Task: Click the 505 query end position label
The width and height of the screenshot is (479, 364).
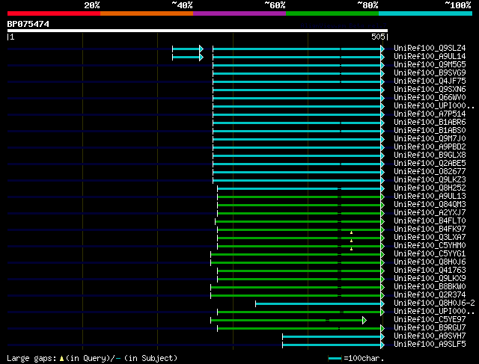Action: tap(378, 37)
